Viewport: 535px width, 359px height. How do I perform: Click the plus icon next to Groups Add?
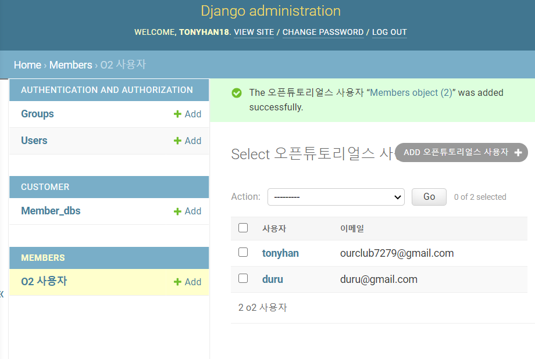click(177, 114)
